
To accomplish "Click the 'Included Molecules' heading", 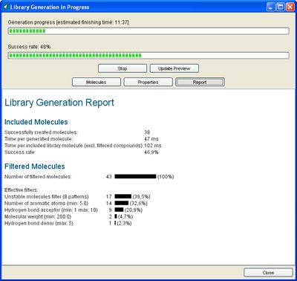I will [36, 122].
